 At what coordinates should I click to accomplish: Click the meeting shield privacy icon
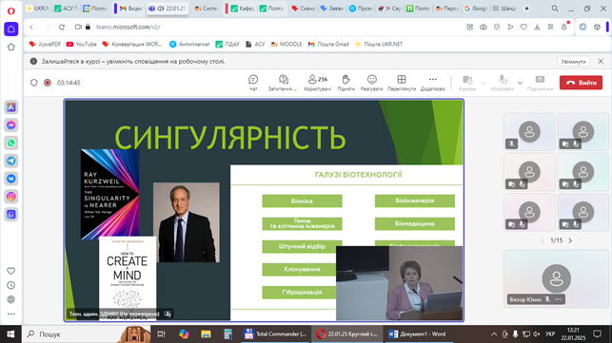pos(34,83)
